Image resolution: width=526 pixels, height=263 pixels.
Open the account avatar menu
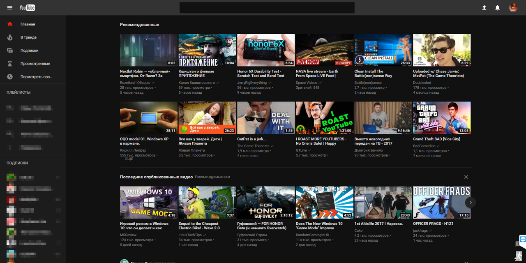coord(513,8)
